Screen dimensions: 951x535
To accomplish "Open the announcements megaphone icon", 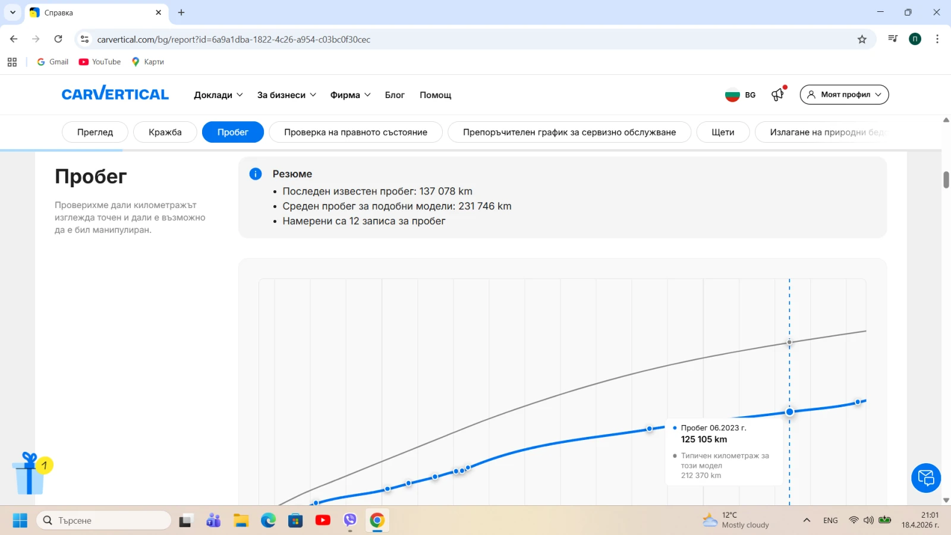I will [778, 95].
